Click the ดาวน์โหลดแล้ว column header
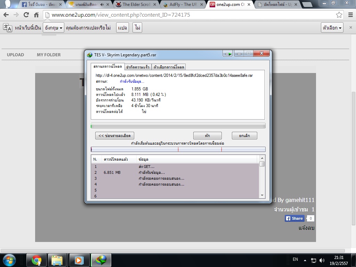Image resolution: width=356 pixels, height=267 pixels. [x=119, y=159]
